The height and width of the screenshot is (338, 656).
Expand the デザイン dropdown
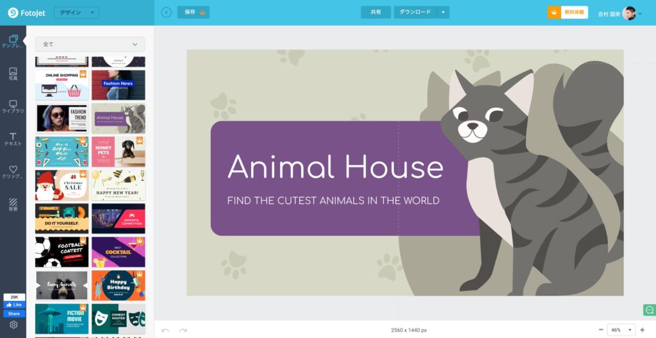[76, 13]
